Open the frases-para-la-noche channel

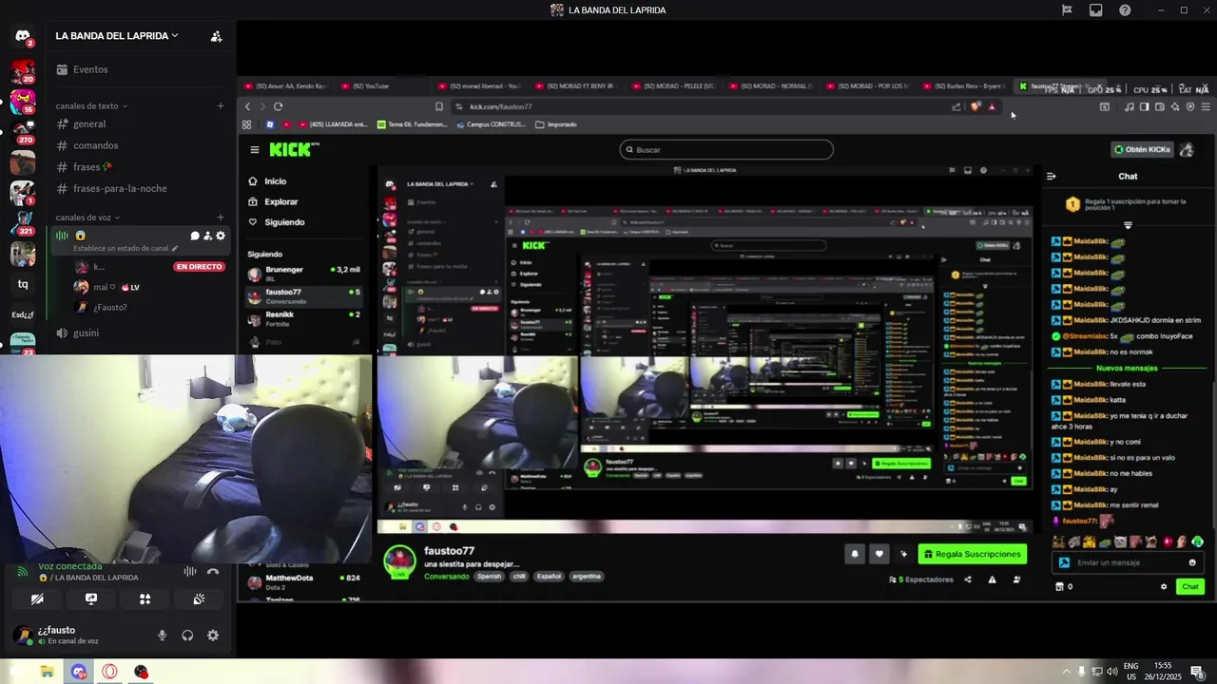(x=120, y=188)
